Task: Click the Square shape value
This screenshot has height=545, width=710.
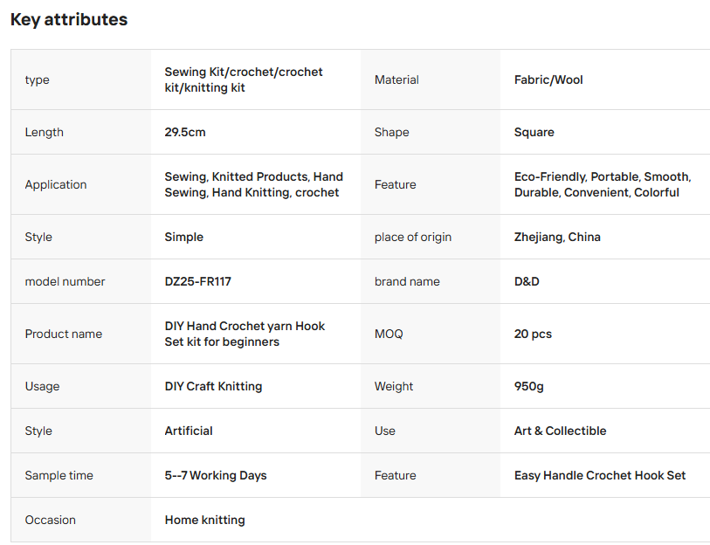Action: click(x=534, y=132)
